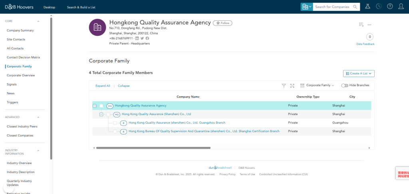Screen dimensions: 409x194
Task: Click the full screen expand icon
Action: pyautogui.click(x=292, y=85)
